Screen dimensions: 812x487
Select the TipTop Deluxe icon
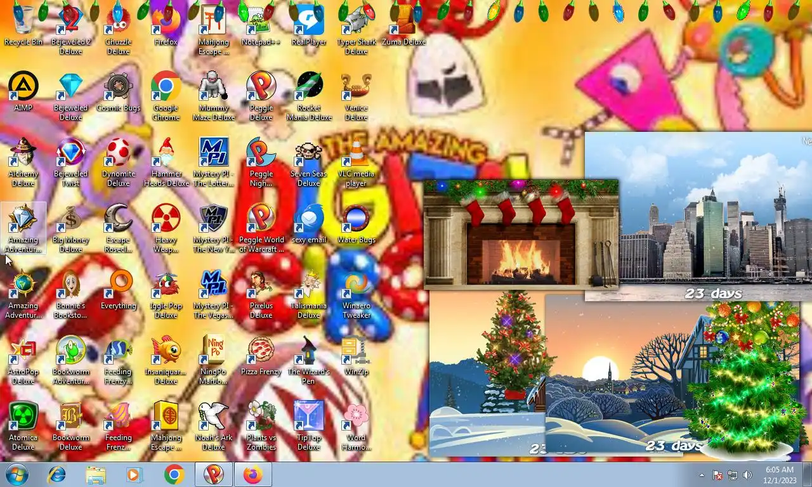click(308, 426)
